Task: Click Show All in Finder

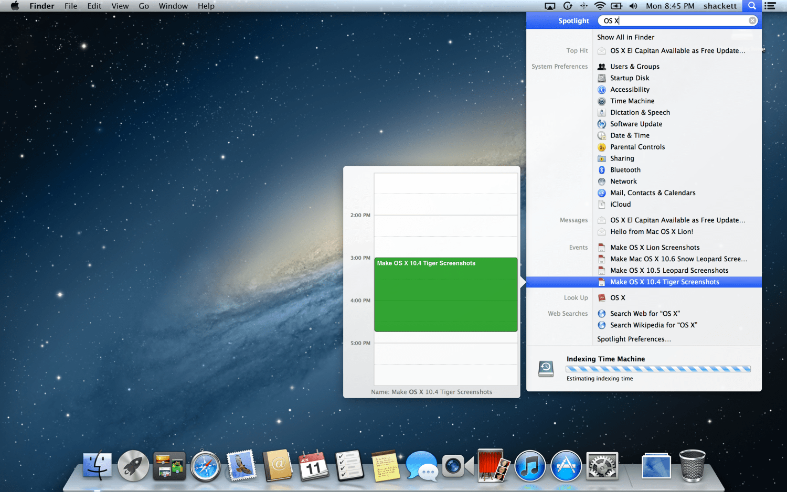Action: [x=625, y=37]
